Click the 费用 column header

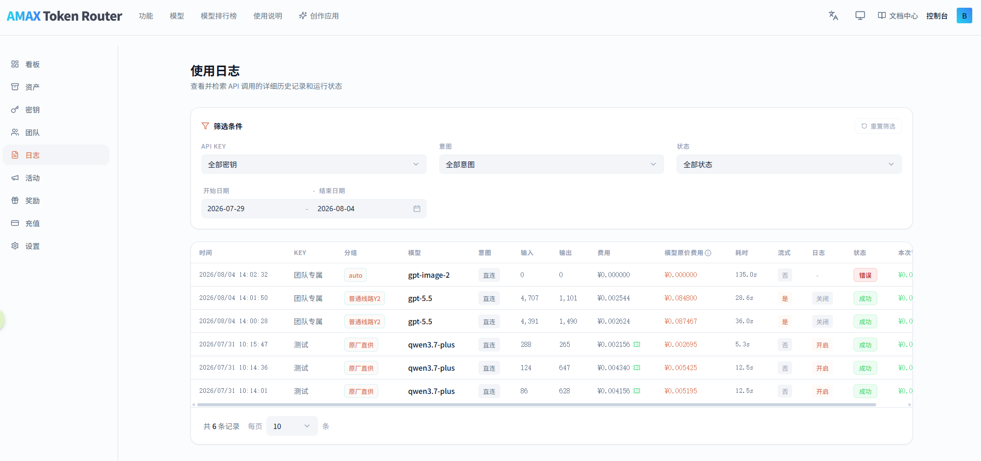[x=604, y=253]
